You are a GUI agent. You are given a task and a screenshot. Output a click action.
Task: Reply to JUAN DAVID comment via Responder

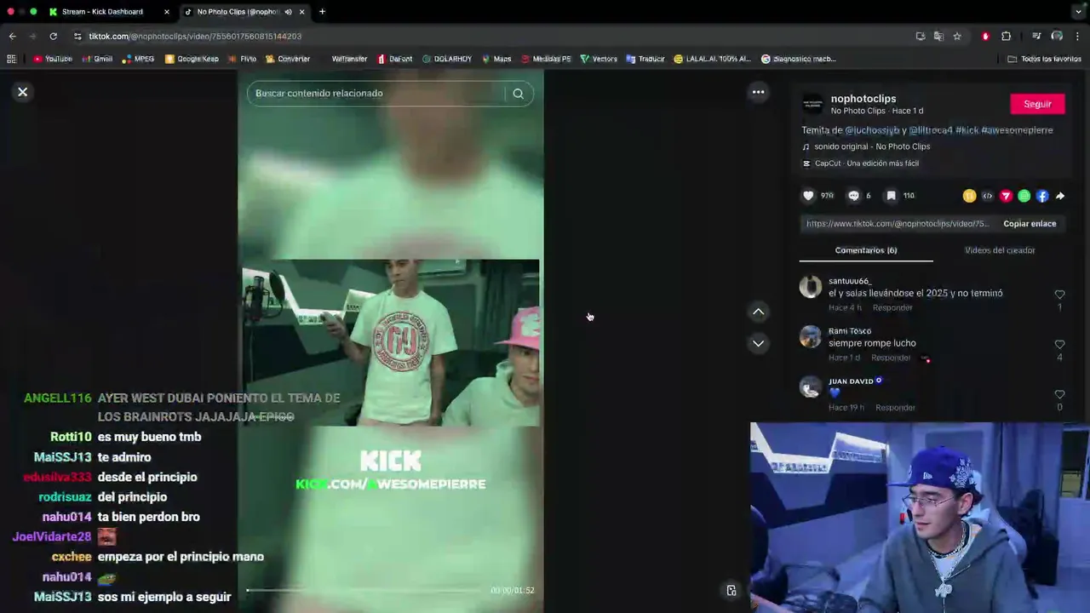(895, 408)
